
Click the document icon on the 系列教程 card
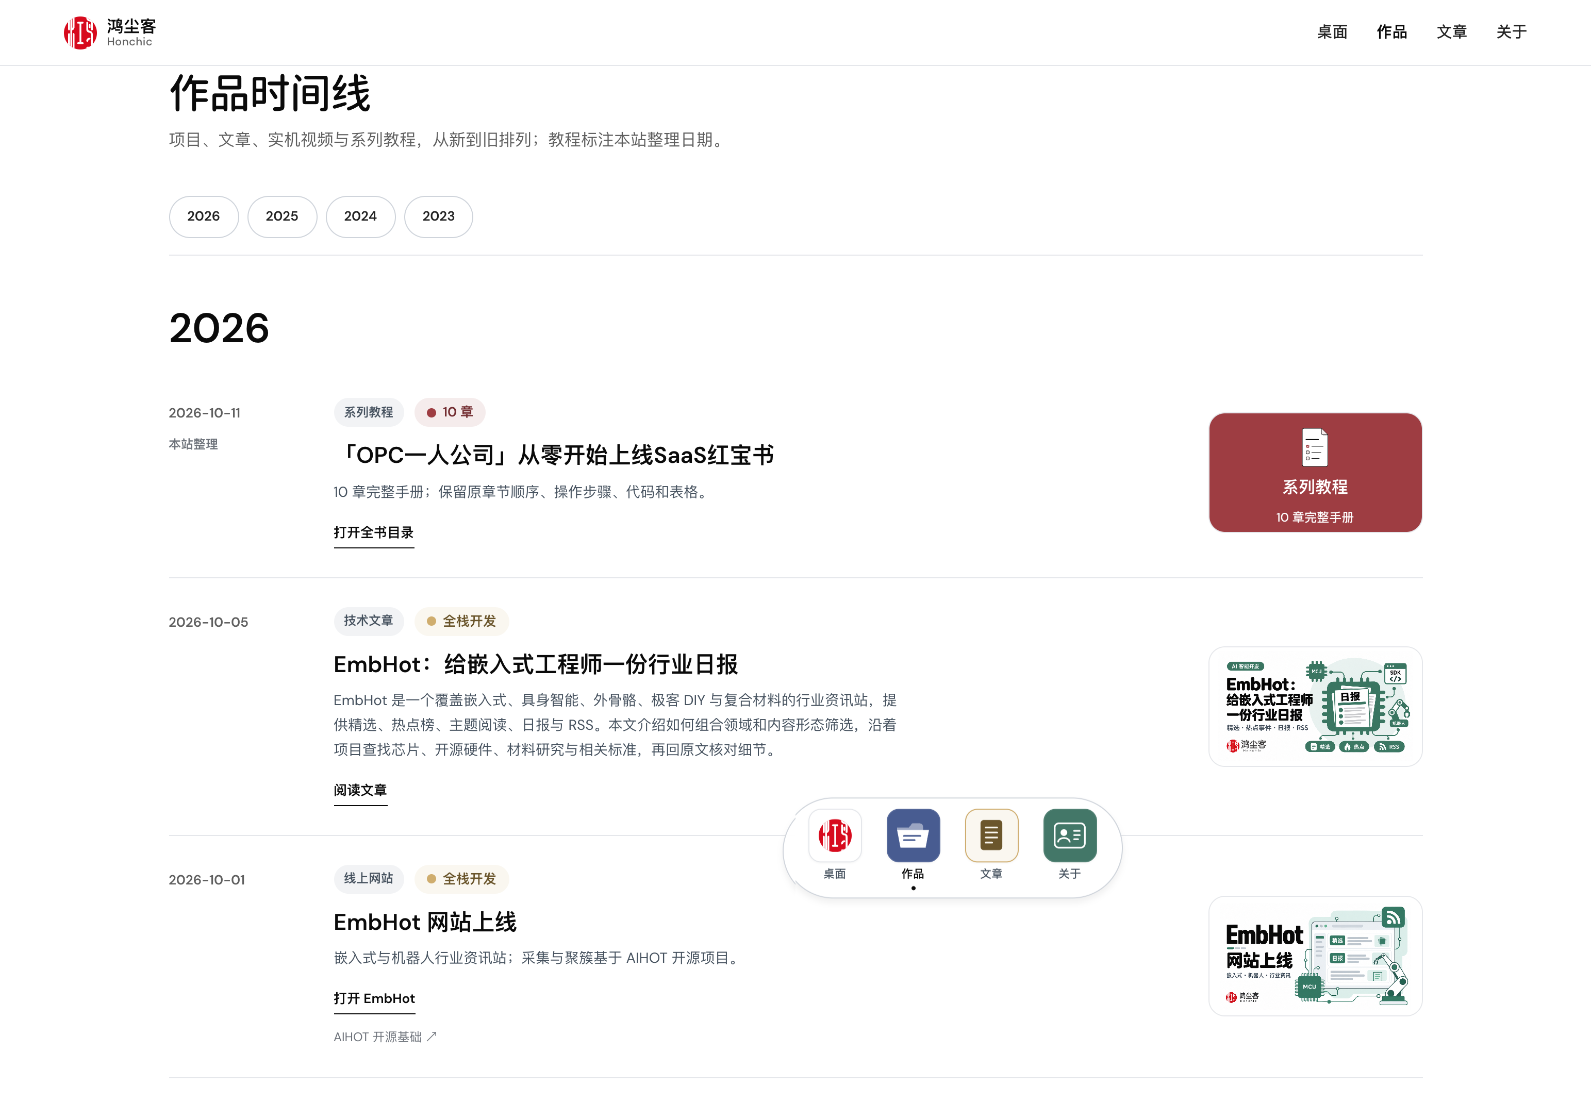pyautogui.click(x=1315, y=447)
